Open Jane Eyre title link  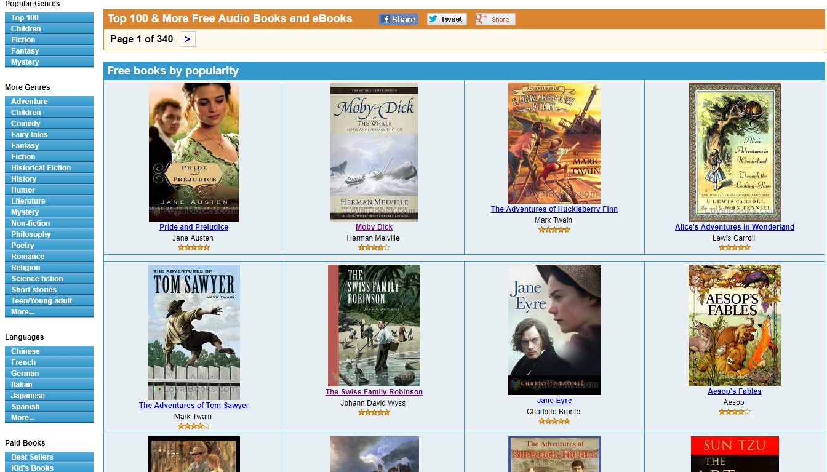click(x=554, y=401)
